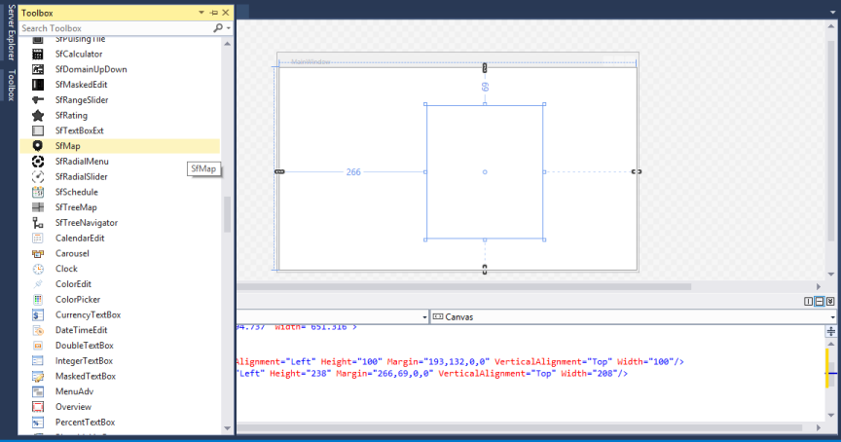
Task: Click the SfRangeSlider label in toolbox
Action: pyautogui.click(x=82, y=99)
